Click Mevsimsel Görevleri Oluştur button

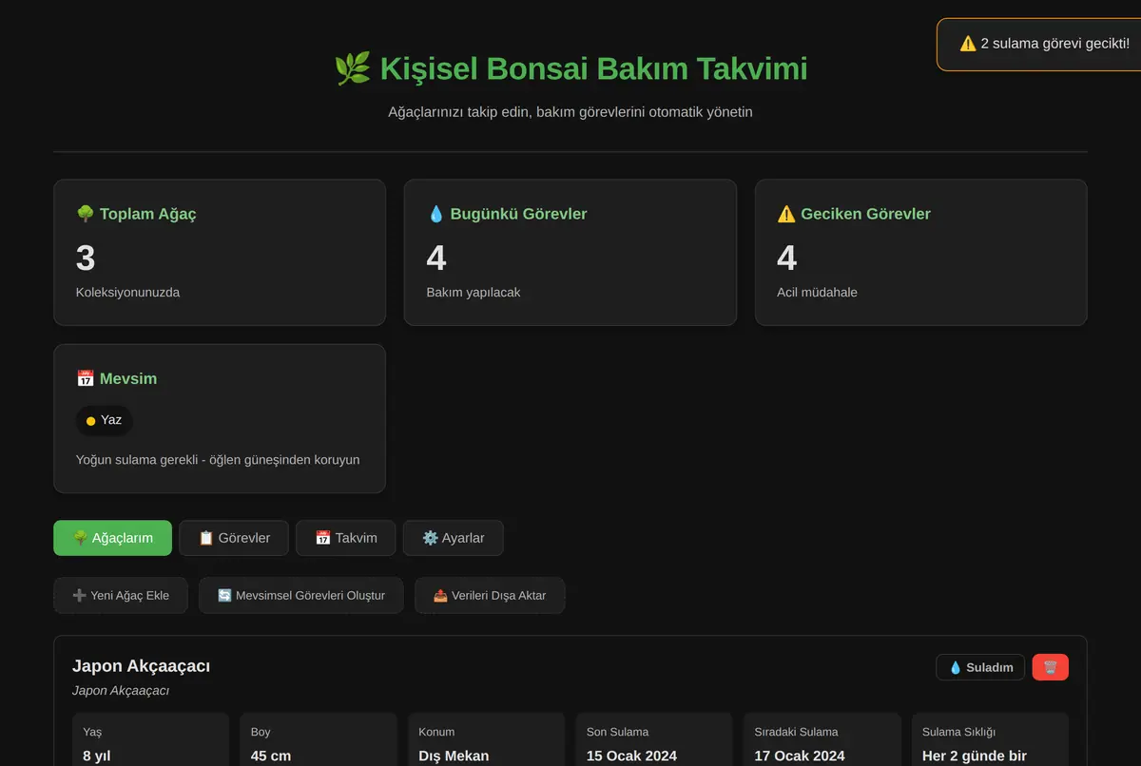tap(301, 596)
